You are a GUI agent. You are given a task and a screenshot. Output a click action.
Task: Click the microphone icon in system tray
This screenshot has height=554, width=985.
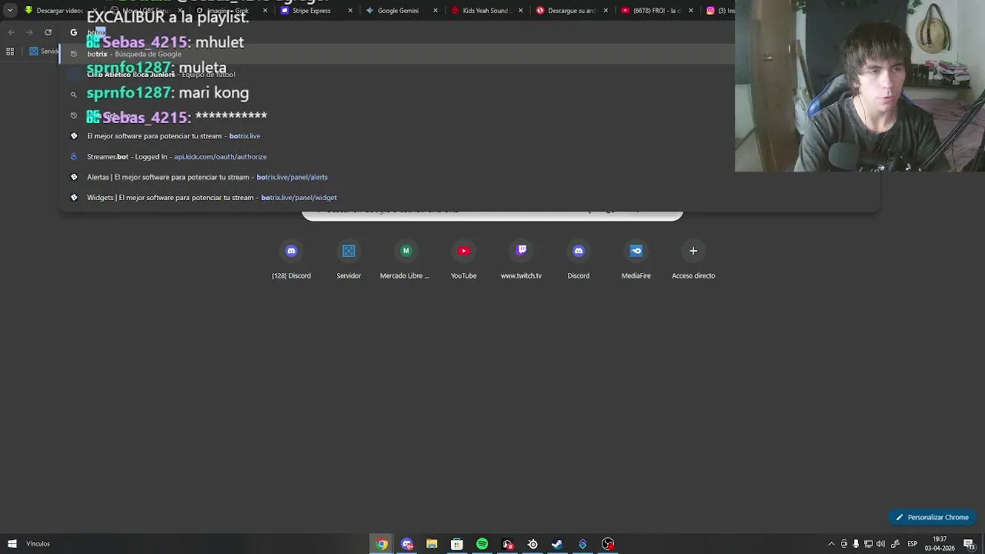coord(856,544)
